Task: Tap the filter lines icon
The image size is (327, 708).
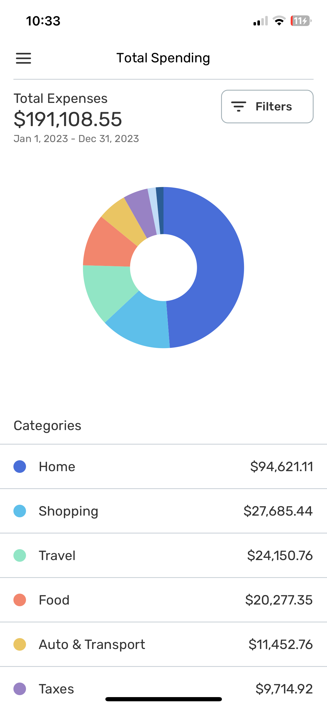Action: click(x=238, y=107)
